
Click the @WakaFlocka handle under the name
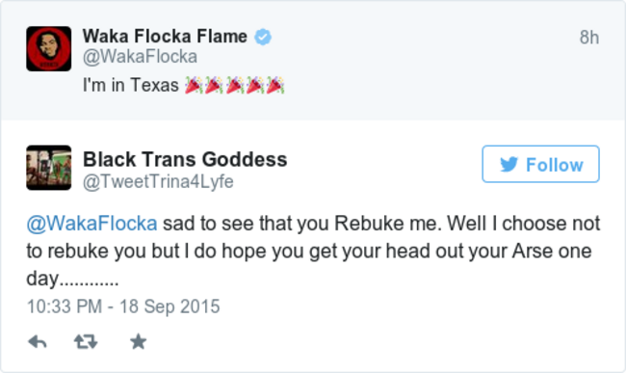[x=140, y=57]
